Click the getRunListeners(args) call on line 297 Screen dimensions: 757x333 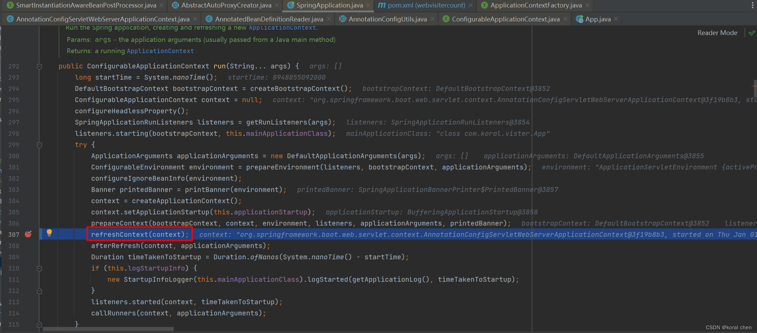coord(288,122)
